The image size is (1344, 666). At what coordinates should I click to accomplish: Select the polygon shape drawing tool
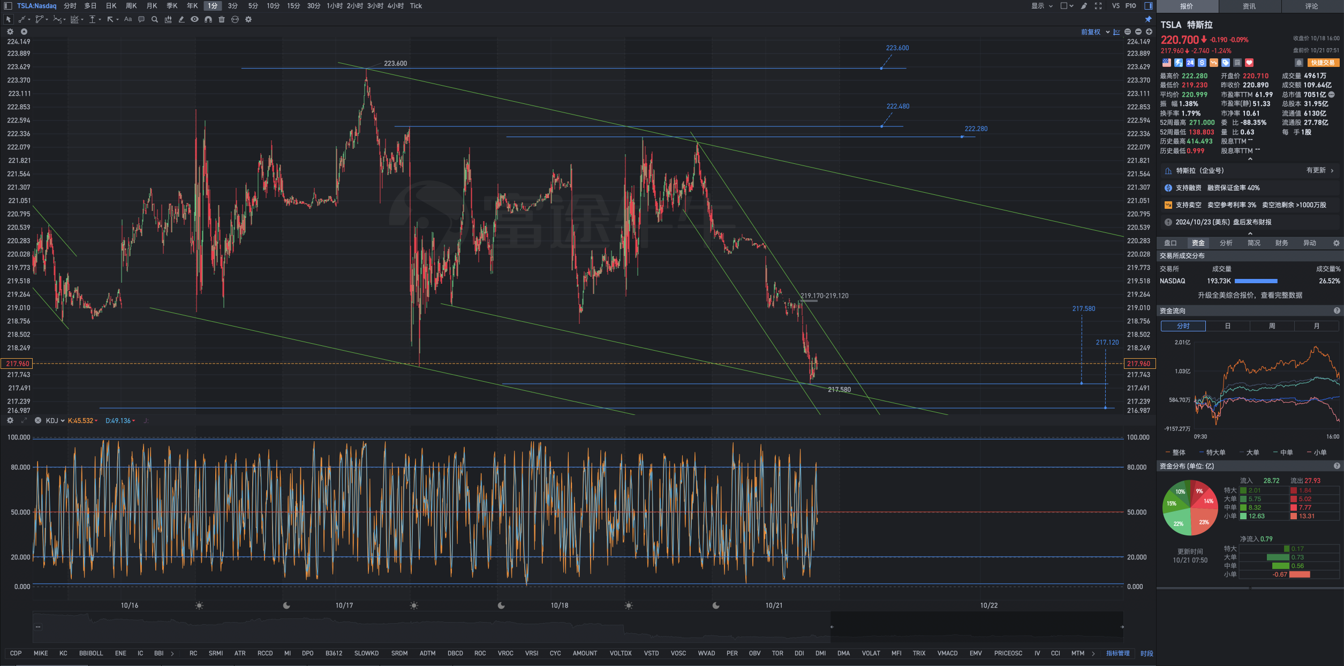(39, 19)
